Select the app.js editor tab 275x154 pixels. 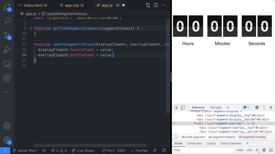click(x=107, y=6)
